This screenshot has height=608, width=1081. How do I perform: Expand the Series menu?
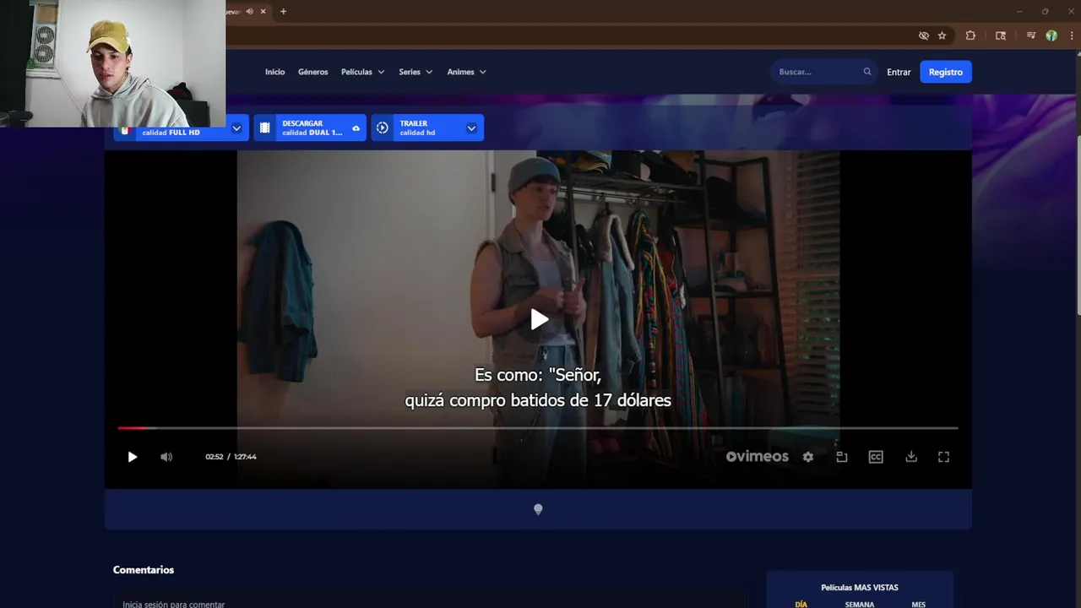coord(416,72)
